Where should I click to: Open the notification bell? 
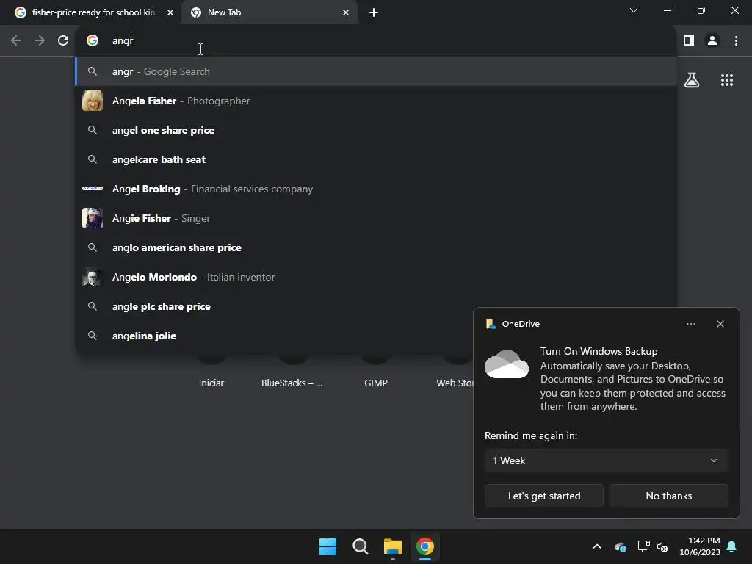[732, 546]
